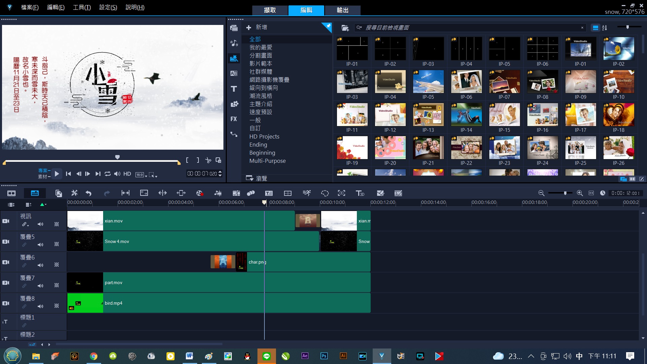The height and width of the screenshot is (364, 647).
Task: Open the sort library clips menu
Action: [605, 28]
